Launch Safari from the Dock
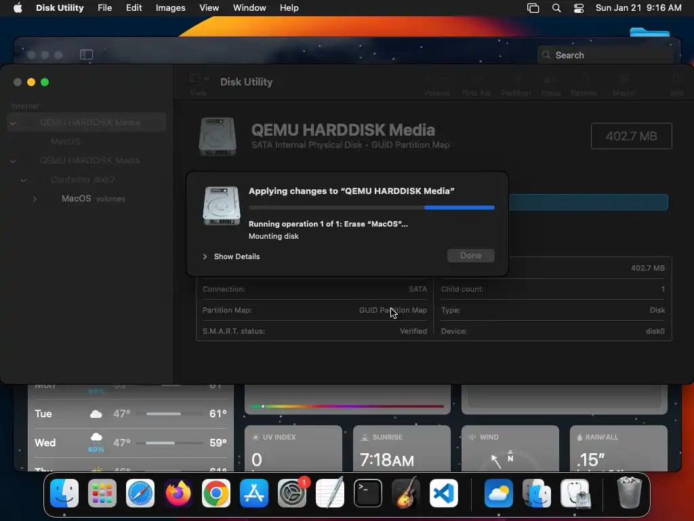Viewport: 694px width, 521px height. (x=140, y=493)
